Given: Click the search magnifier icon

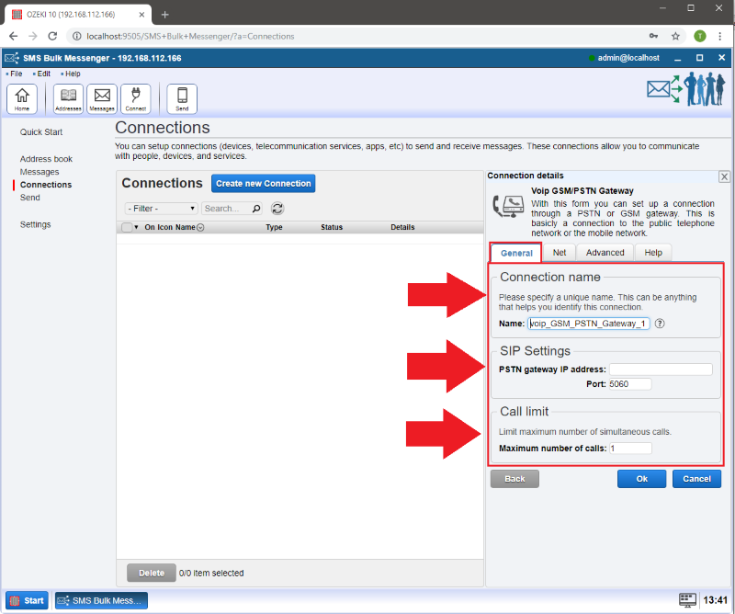Looking at the screenshot, I should pos(256,209).
